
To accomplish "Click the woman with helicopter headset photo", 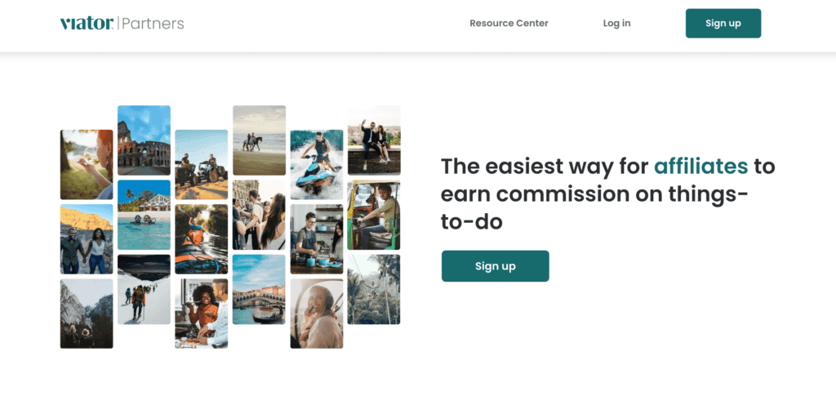I will pos(317,314).
